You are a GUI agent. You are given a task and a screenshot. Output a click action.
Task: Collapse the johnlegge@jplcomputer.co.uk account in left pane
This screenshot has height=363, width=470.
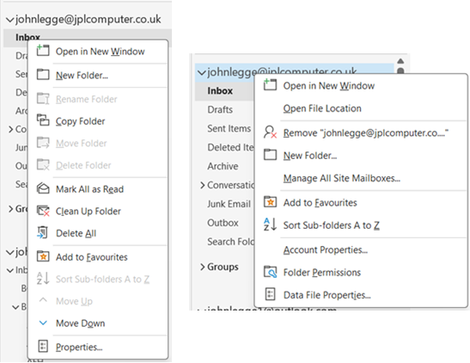(x=10, y=20)
